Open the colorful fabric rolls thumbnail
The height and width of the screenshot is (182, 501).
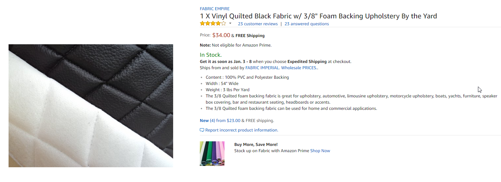point(212,153)
